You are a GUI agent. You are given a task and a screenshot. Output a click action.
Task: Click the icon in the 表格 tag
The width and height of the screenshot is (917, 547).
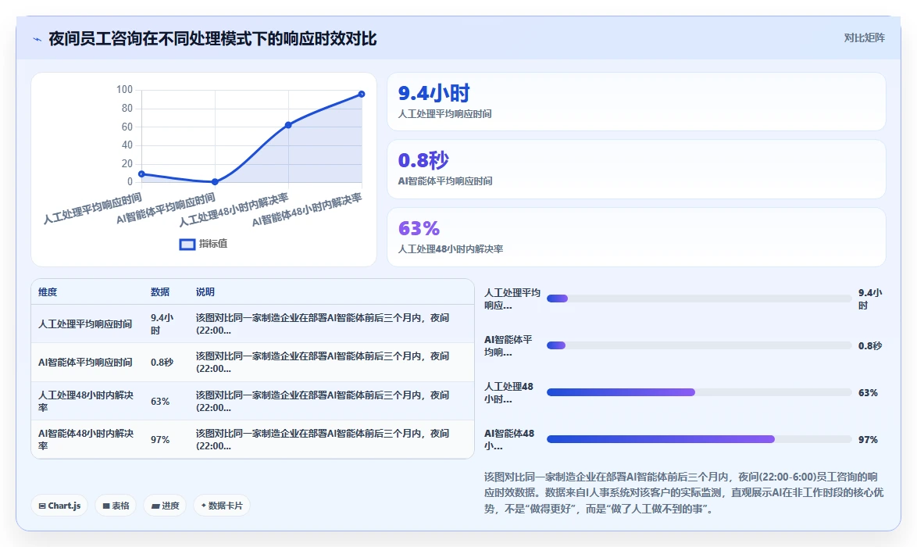[x=106, y=506]
